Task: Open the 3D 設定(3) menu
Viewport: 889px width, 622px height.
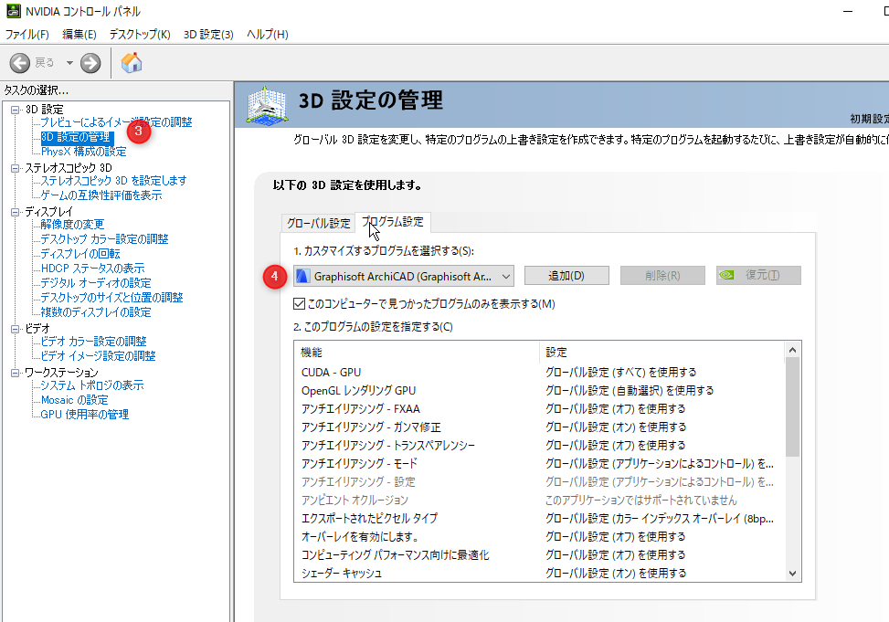Action: point(208,35)
